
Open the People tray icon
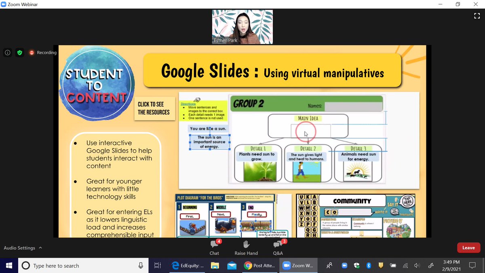[330, 266]
